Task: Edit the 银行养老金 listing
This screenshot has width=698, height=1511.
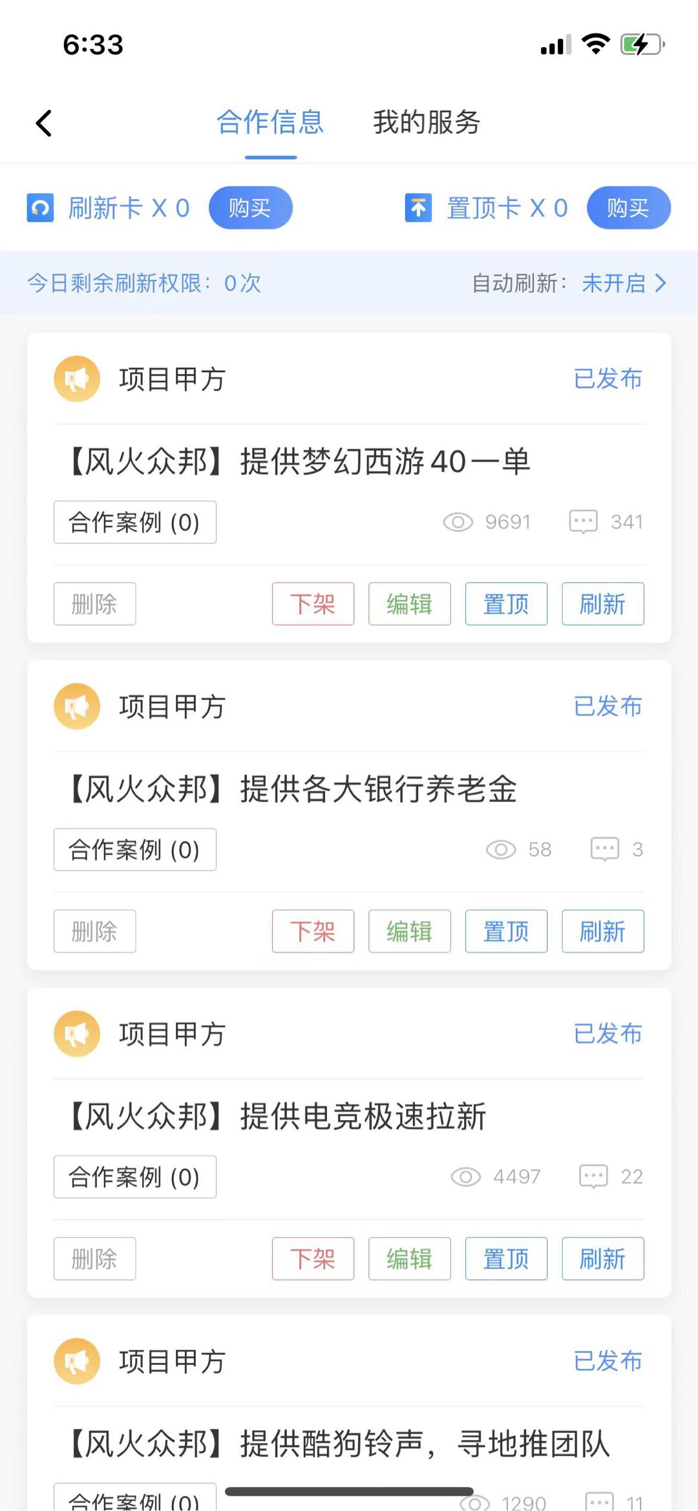Action: 409,931
